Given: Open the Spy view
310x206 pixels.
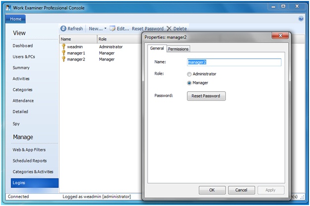Looking at the screenshot, I should [16, 124].
